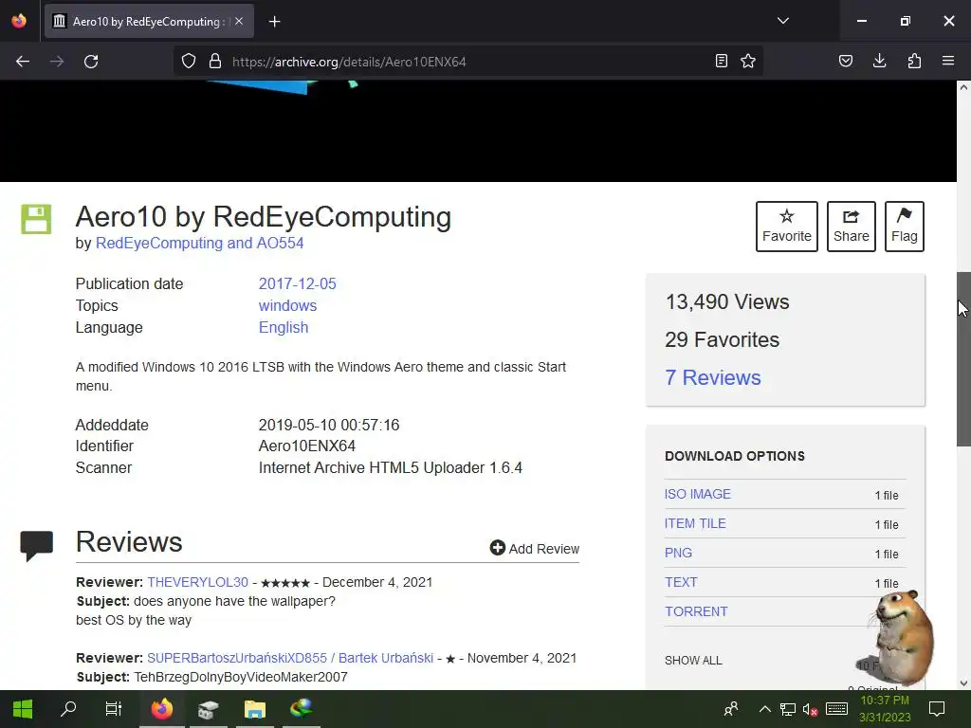Open the English language link
The height and width of the screenshot is (728, 971).
[283, 327]
